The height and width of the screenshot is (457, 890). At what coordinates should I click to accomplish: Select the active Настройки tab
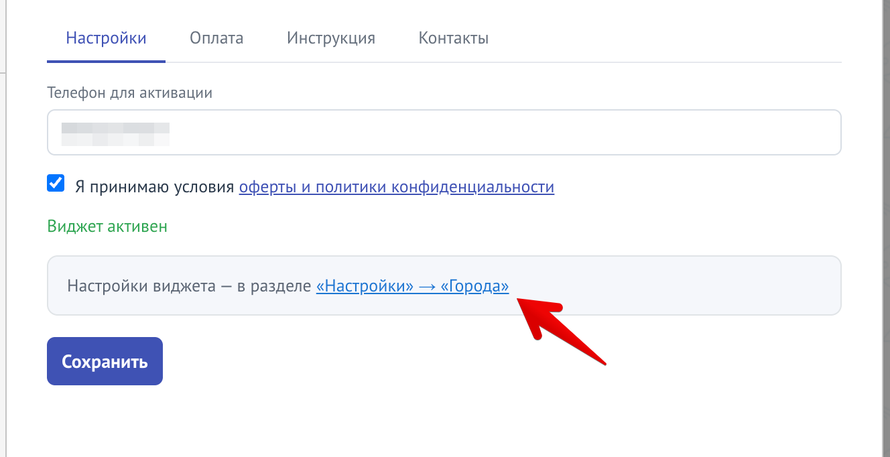106,38
